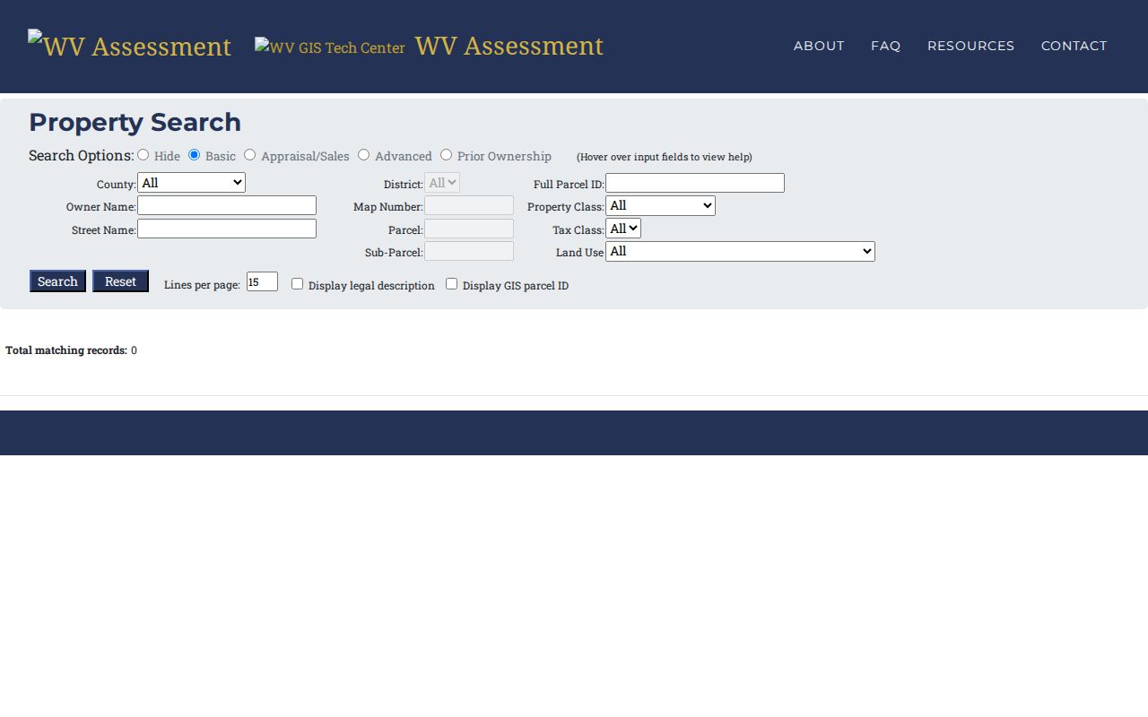Choose Appraisal/Sales search option
Image resolution: width=1148 pixels, height=717 pixels.
(249, 155)
